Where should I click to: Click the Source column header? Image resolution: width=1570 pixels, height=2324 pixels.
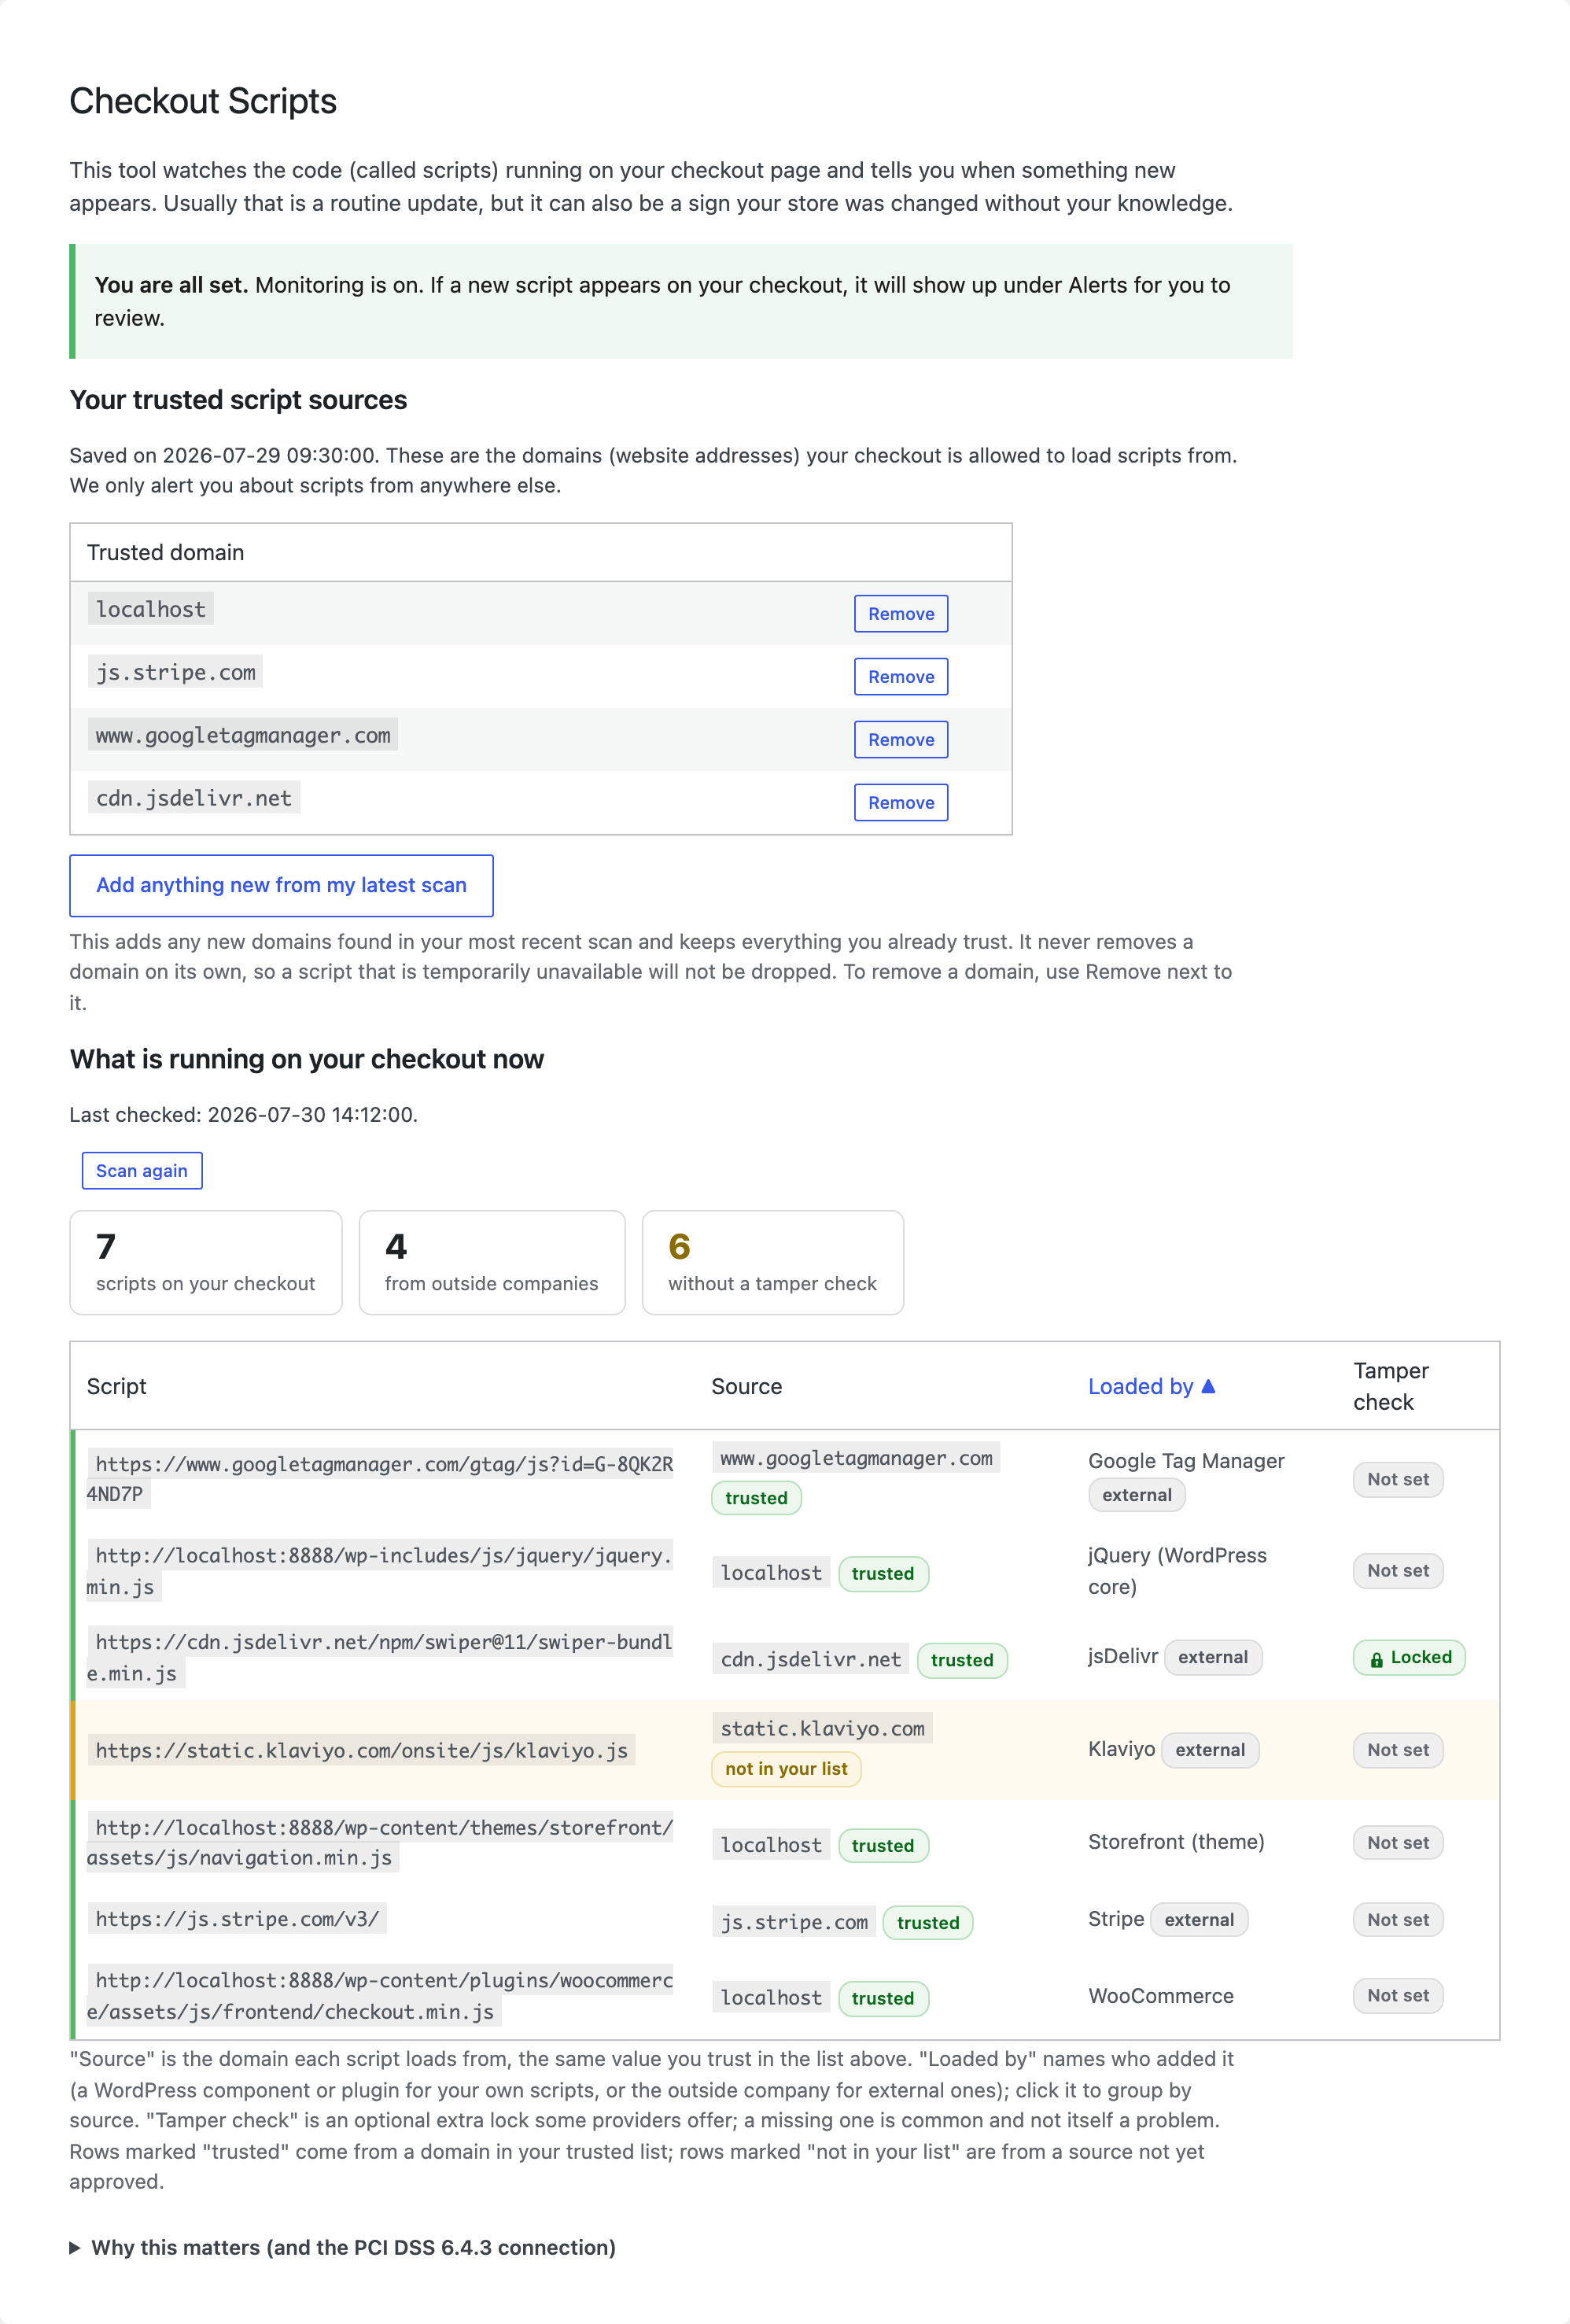[x=746, y=1386]
